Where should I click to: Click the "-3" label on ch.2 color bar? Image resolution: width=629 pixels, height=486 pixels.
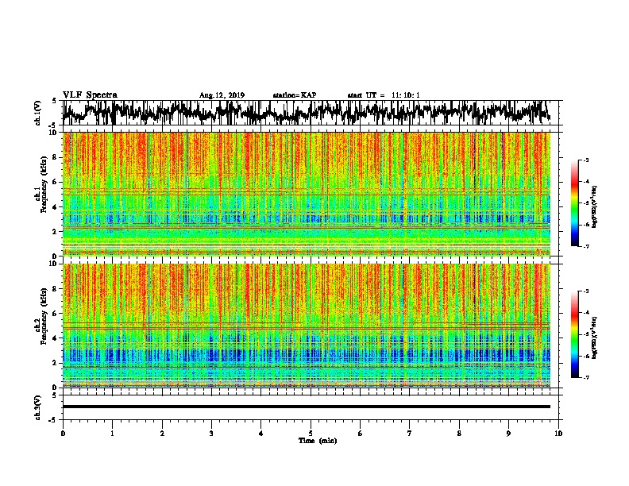(x=585, y=291)
